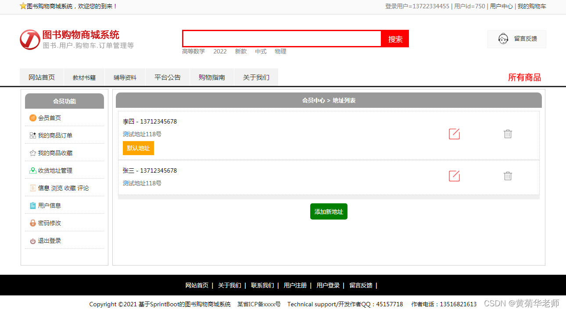Open 我的商品收藏 in sidebar
566x312 pixels.
click(55, 153)
